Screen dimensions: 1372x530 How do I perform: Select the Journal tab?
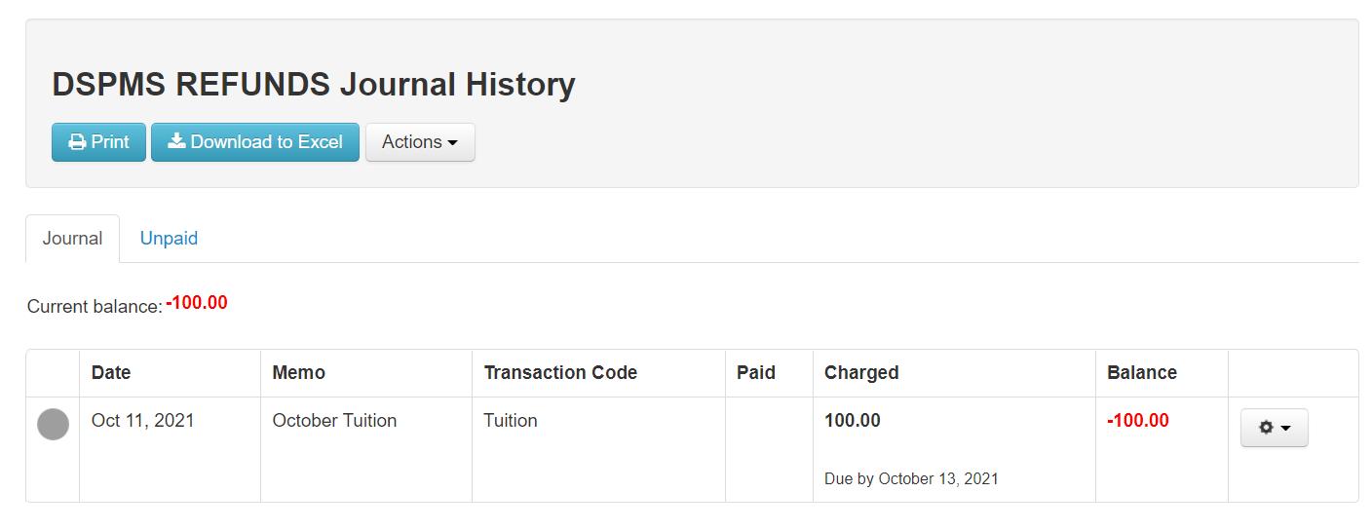72,239
